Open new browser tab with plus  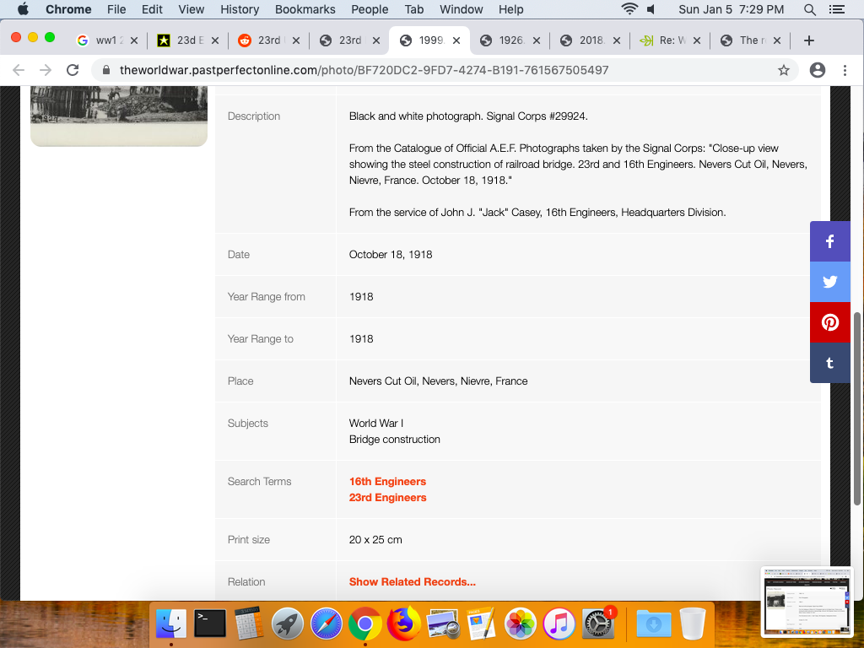point(808,40)
